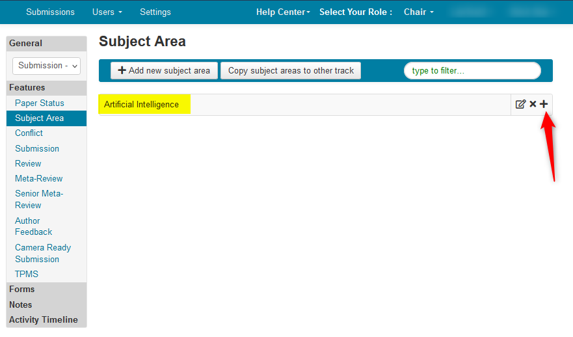Open Camera Ready Submission settings
The width and height of the screenshot is (573, 337).
[x=43, y=253]
